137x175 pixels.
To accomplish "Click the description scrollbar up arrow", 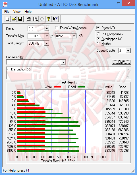I will pyautogui.click(x=128, y=70).
